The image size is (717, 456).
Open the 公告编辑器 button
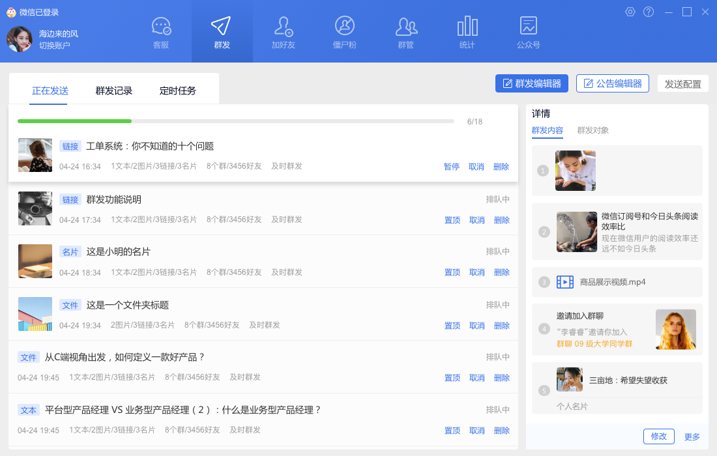[613, 83]
